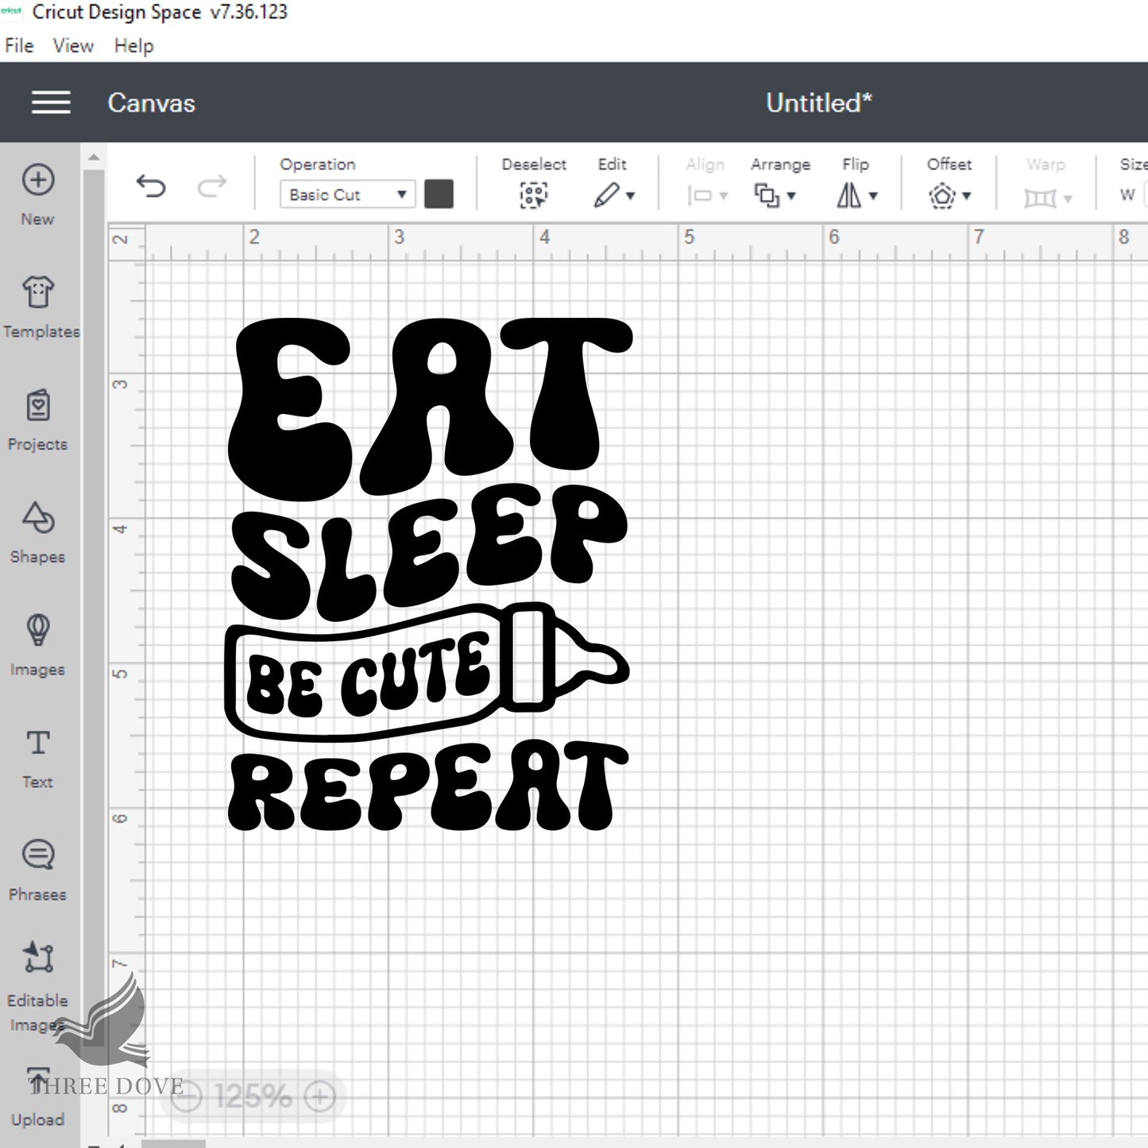
Task: Expand the Flip dropdown arrow
Action: 873,195
